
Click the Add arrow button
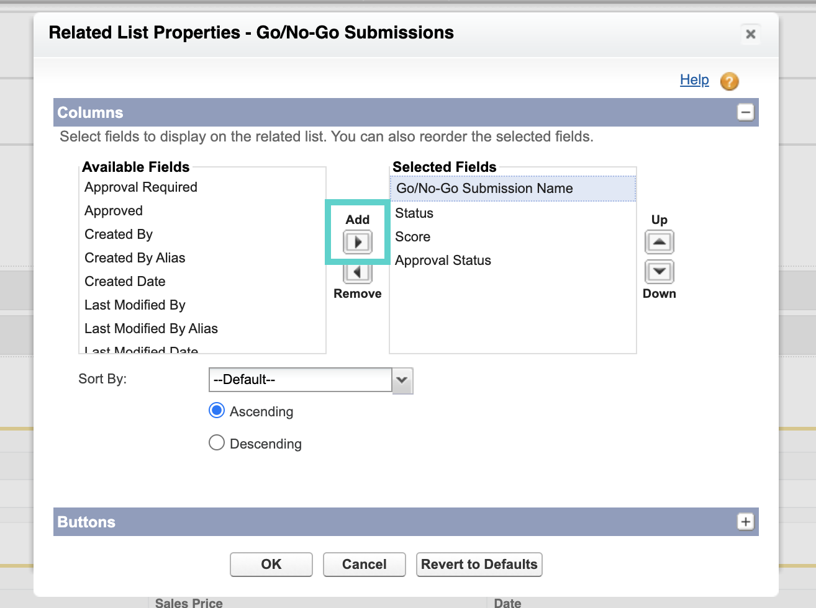pos(358,242)
